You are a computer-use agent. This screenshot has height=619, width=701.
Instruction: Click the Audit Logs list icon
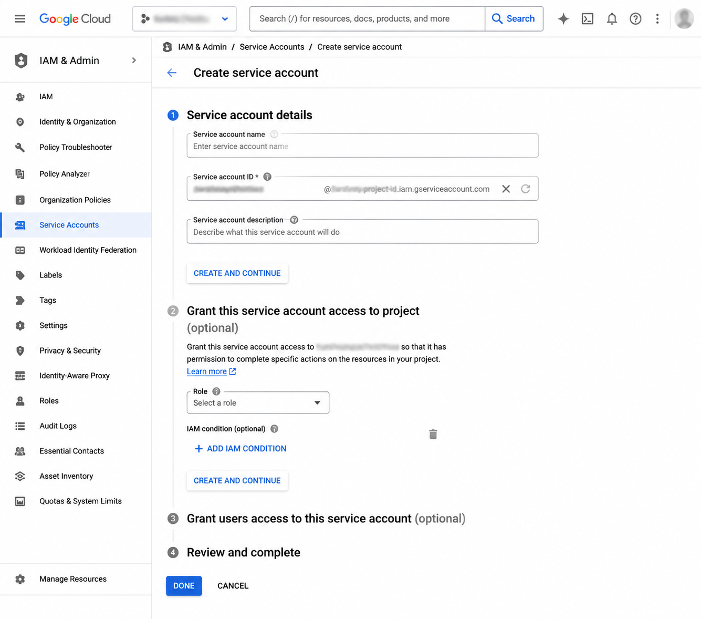[20, 426]
